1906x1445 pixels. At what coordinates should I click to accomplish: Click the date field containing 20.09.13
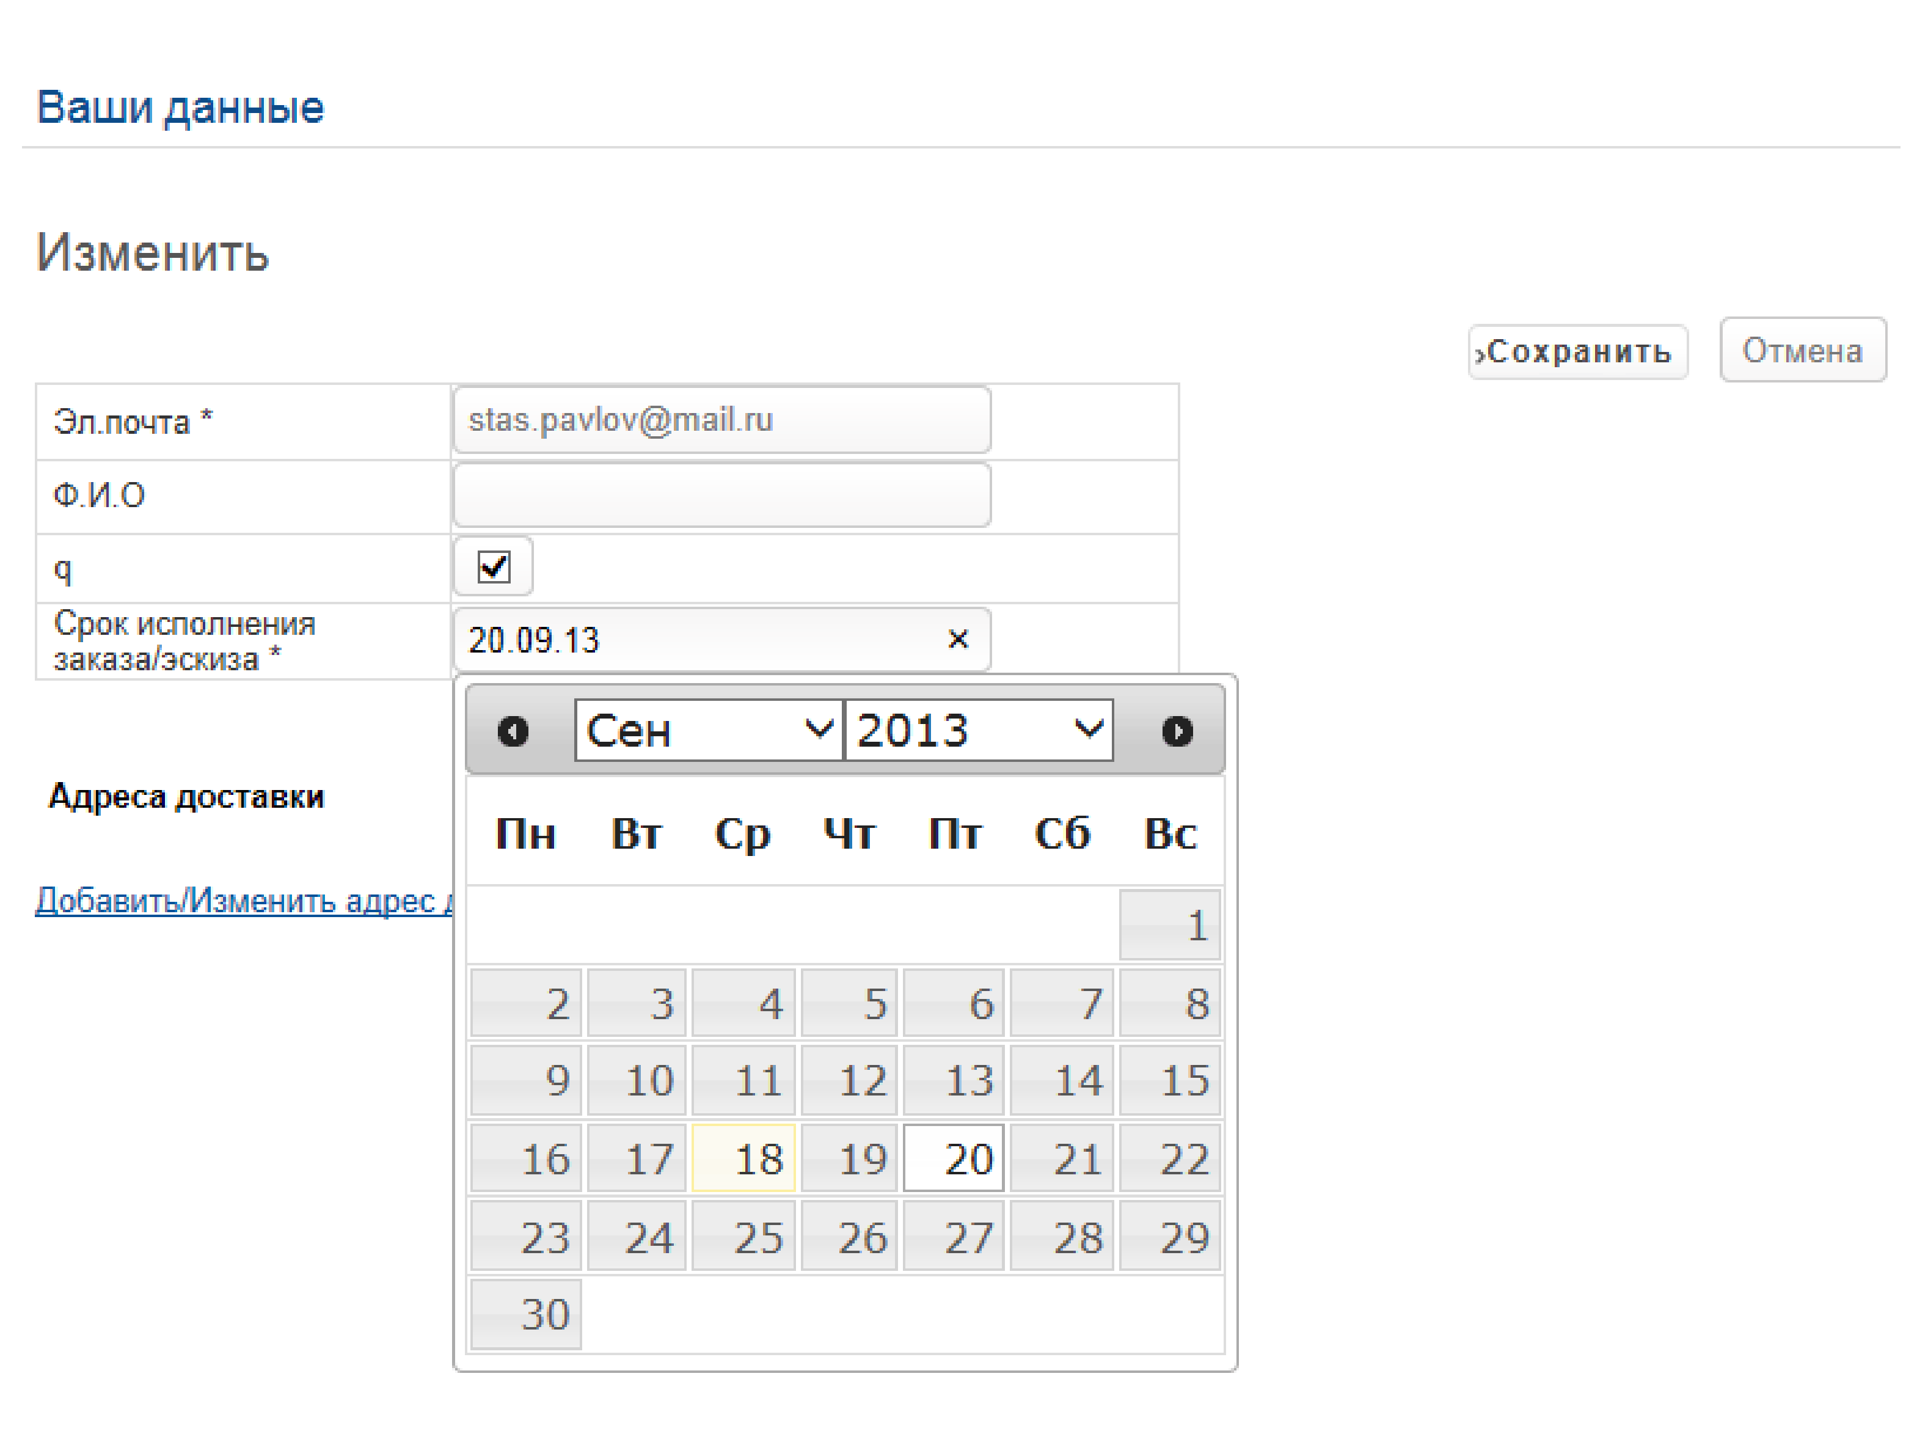tap(698, 639)
